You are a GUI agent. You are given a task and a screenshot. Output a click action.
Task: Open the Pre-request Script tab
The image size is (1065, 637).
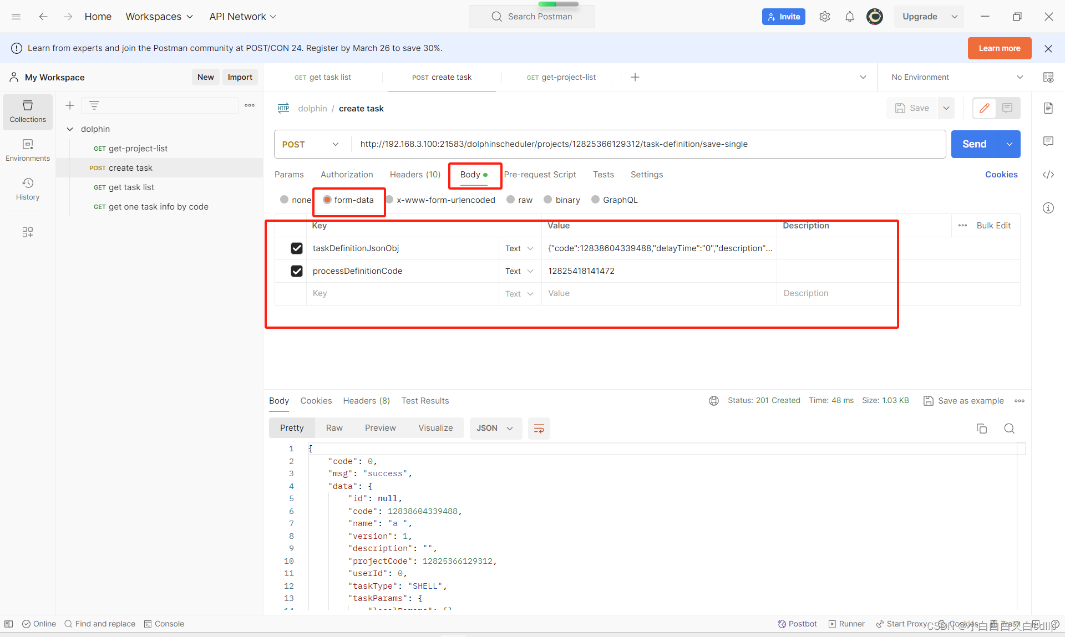point(540,175)
